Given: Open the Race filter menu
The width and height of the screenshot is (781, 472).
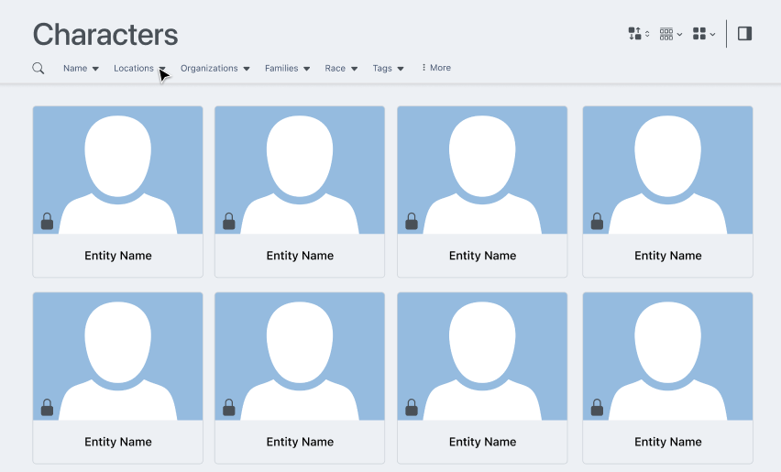Looking at the screenshot, I should (341, 68).
